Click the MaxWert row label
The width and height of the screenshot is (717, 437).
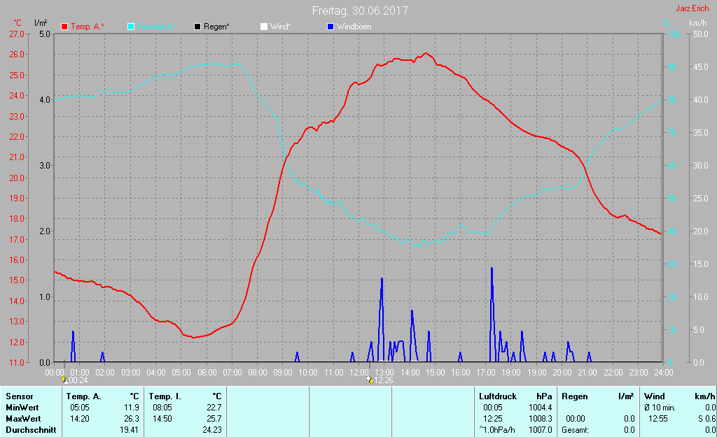[23, 419]
